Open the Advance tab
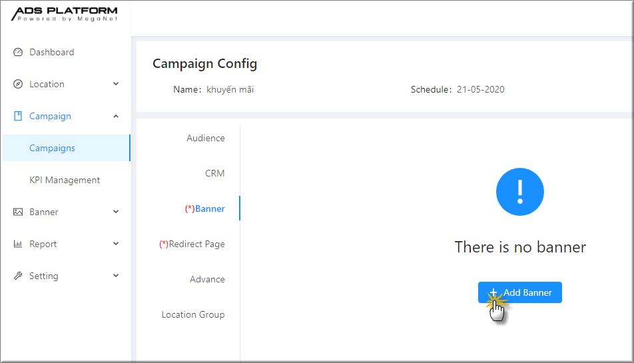634x363 pixels. point(207,279)
